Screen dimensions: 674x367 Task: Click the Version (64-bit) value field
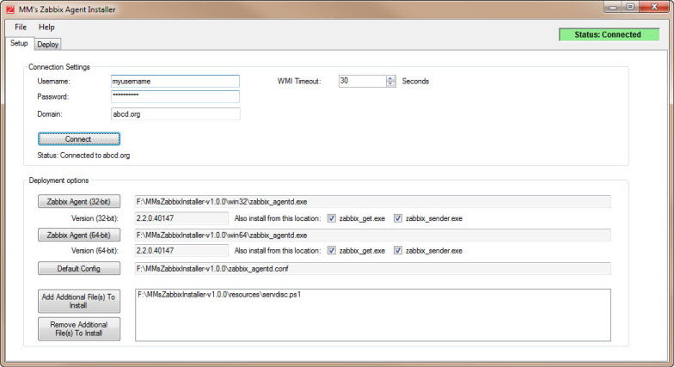point(181,251)
